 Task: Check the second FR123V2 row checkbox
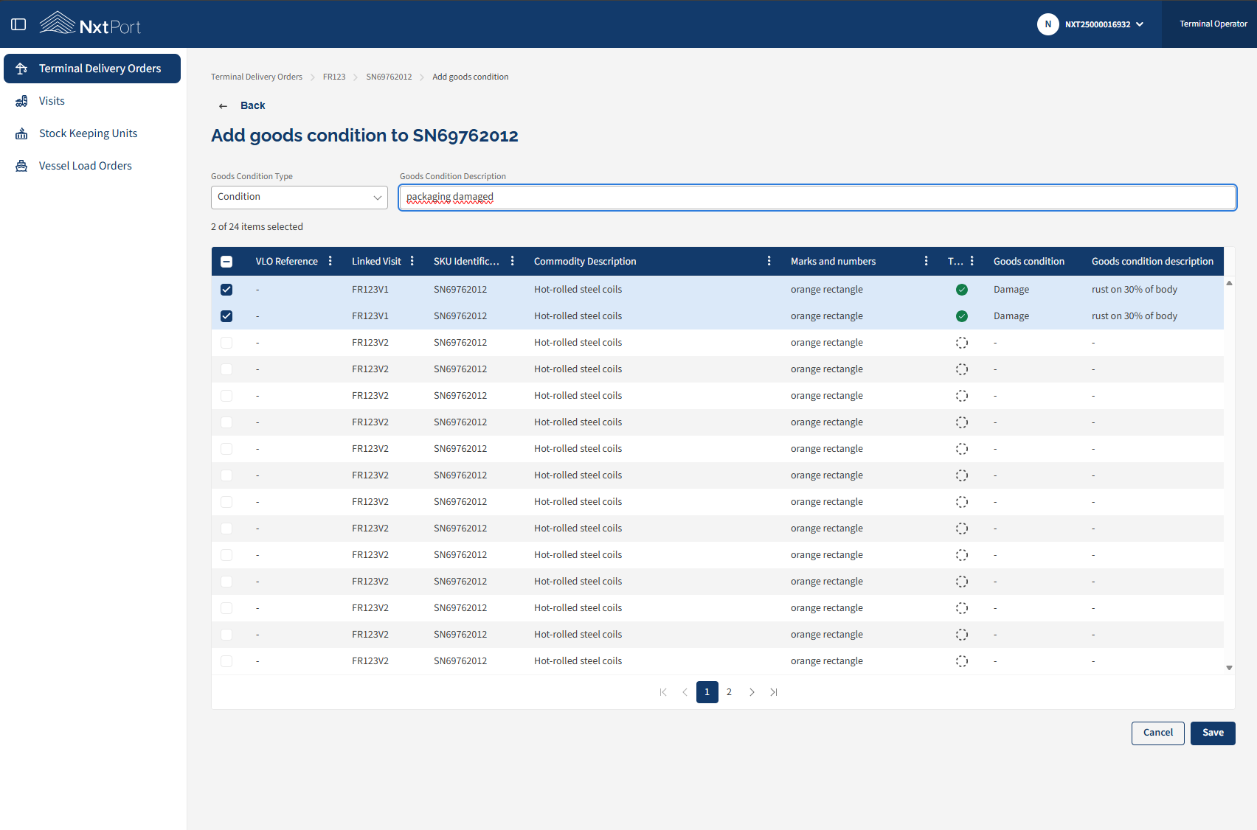[226, 369]
